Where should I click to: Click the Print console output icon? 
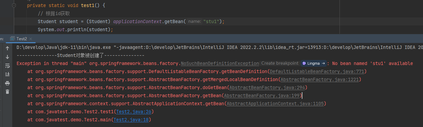[7, 83]
